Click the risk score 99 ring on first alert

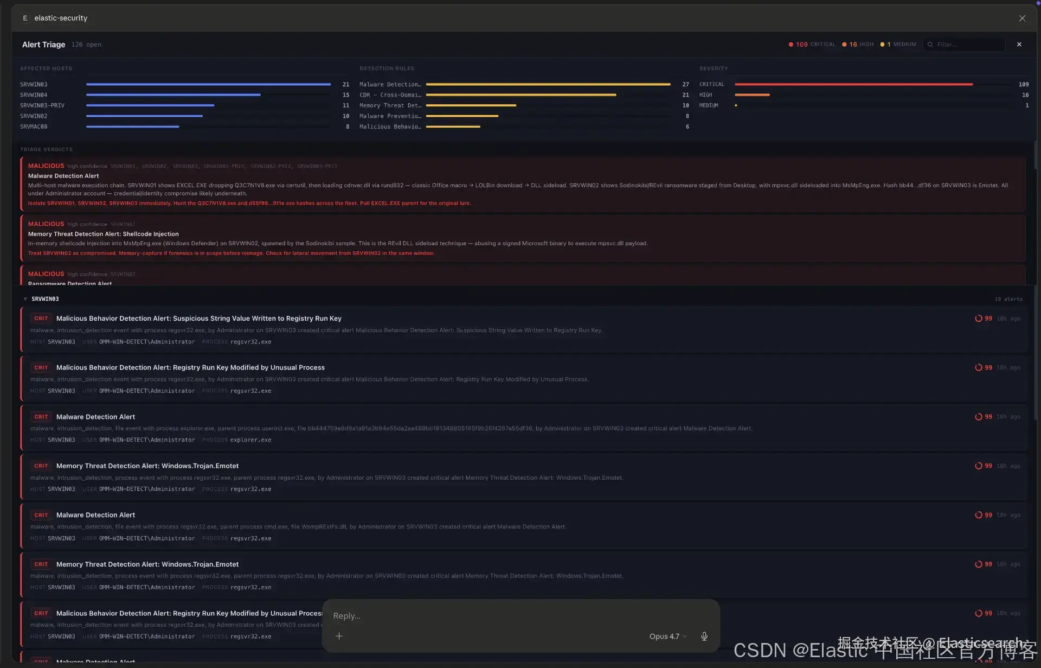[978, 319]
